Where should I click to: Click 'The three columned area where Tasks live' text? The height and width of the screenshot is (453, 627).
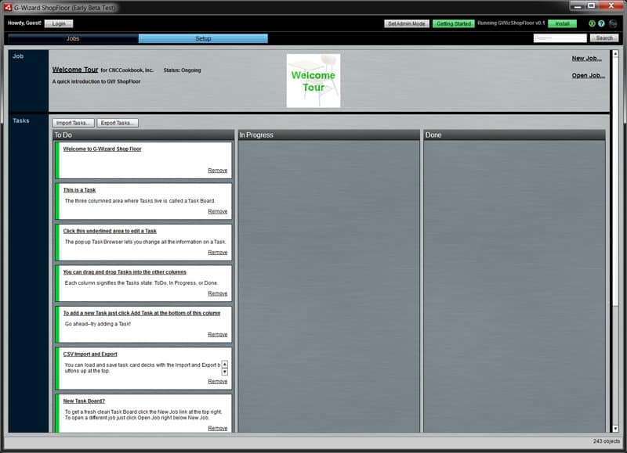[140, 201]
